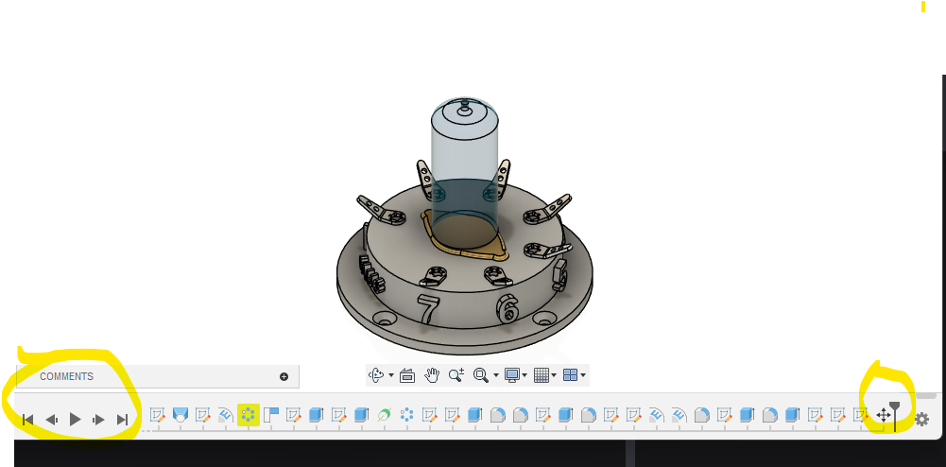Select the green feature icon in the timeline
Image resolution: width=946 pixels, height=467 pixels.
[385, 415]
